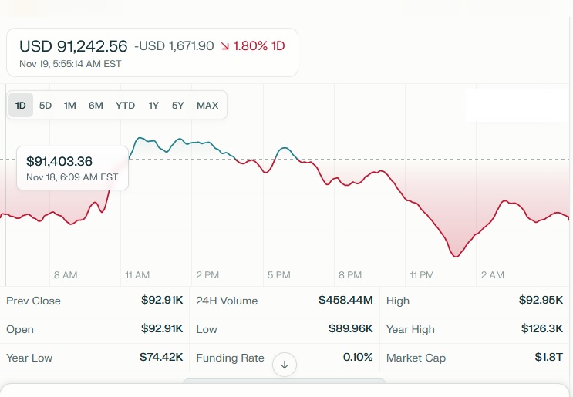This screenshot has height=397, width=573.
Task: Switch to the 5Y chart range
Action: point(178,106)
